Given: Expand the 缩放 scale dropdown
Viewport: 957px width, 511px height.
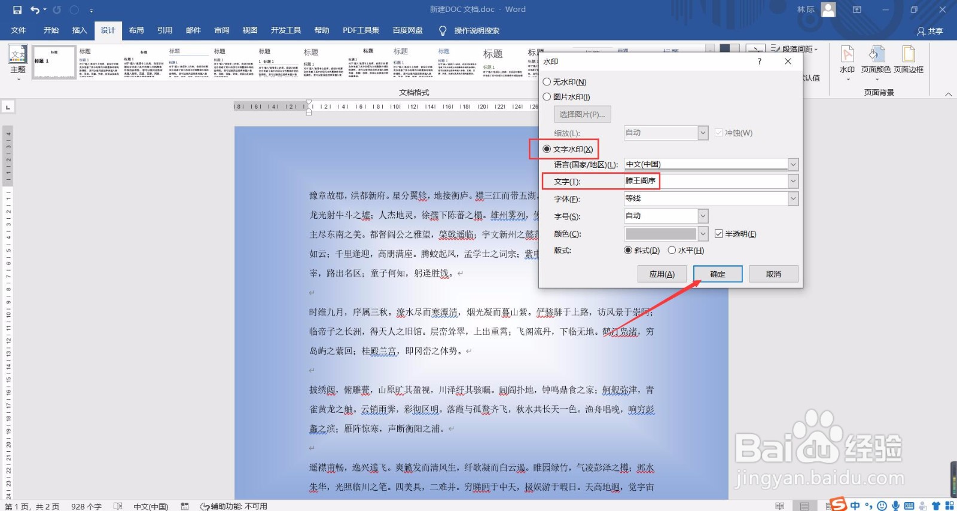Looking at the screenshot, I should pyautogui.click(x=703, y=133).
